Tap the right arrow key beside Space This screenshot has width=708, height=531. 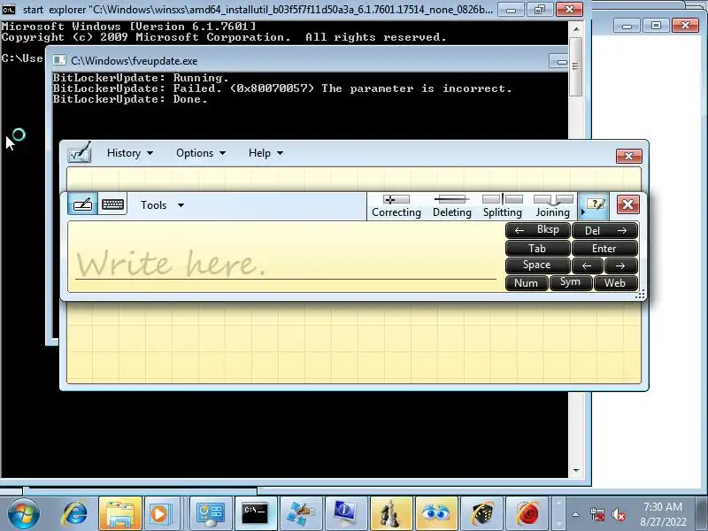coord(621,266)
